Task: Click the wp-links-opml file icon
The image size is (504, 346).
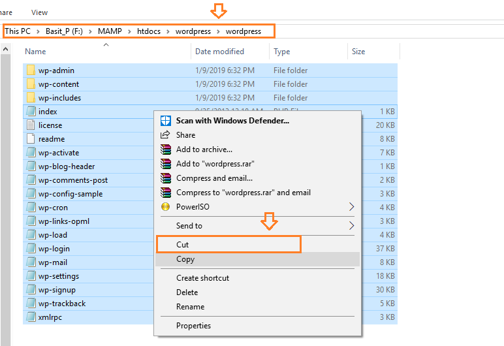Action: [x=31, y=221]
